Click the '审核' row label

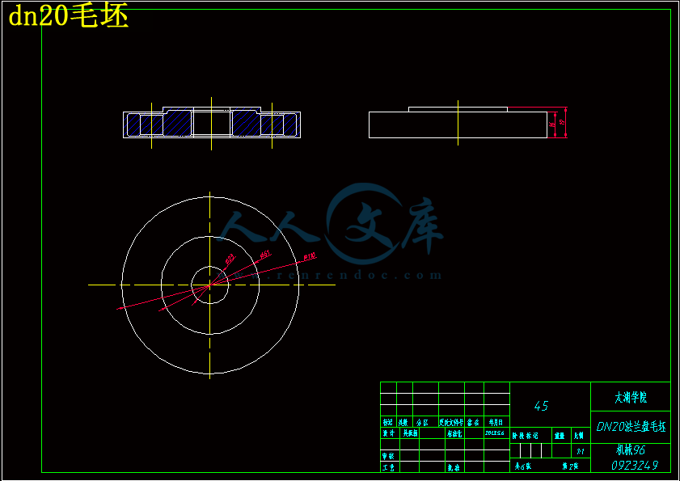[388, 456]
